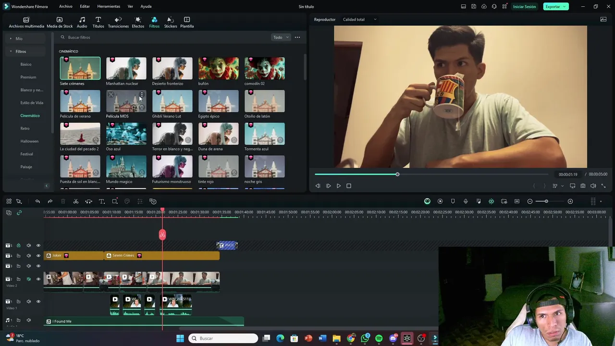This screenshot has width=615, height=346.
Task: Click the timeline redo arrow
Action: click(50, 201)
